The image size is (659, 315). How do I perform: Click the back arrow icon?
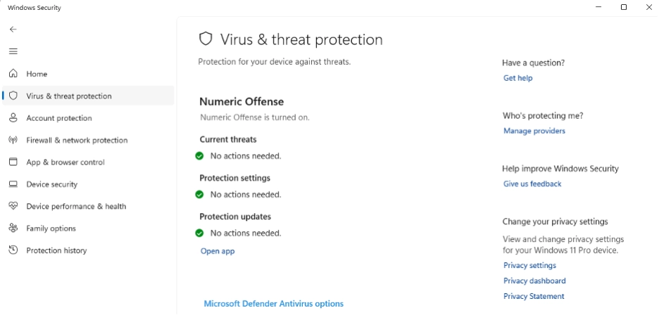pyautogui.click(x=13, y=30)
